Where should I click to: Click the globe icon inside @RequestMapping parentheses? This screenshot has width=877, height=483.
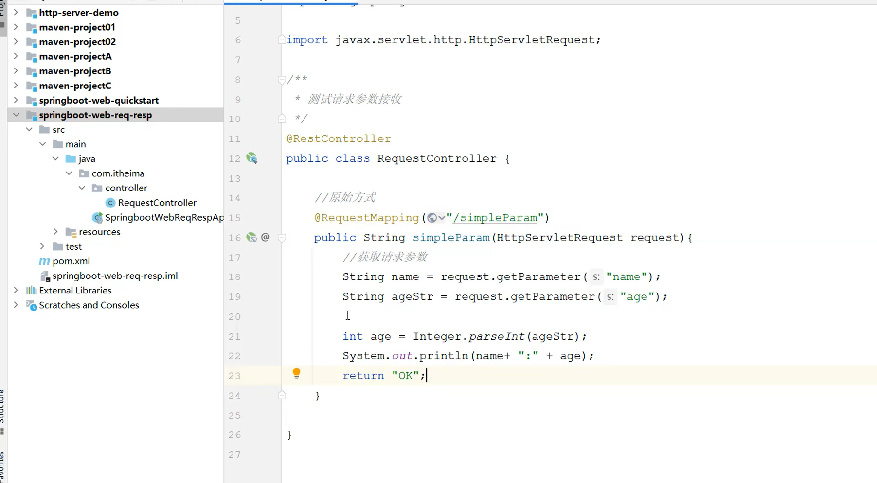pos(432,218)
